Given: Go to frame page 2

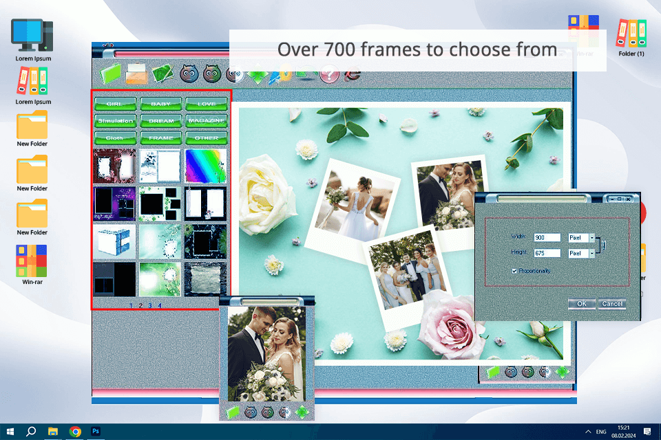Looking at the screenshot, I should click(x=140, y=306).
